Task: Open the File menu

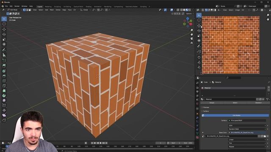Action: [6, 6]
